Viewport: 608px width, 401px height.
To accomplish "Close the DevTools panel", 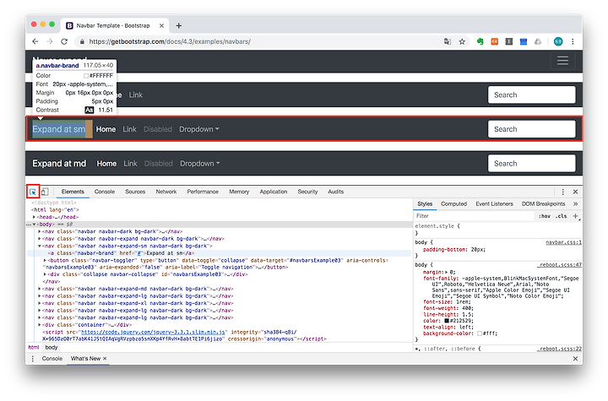I will [x=575, y=192].
